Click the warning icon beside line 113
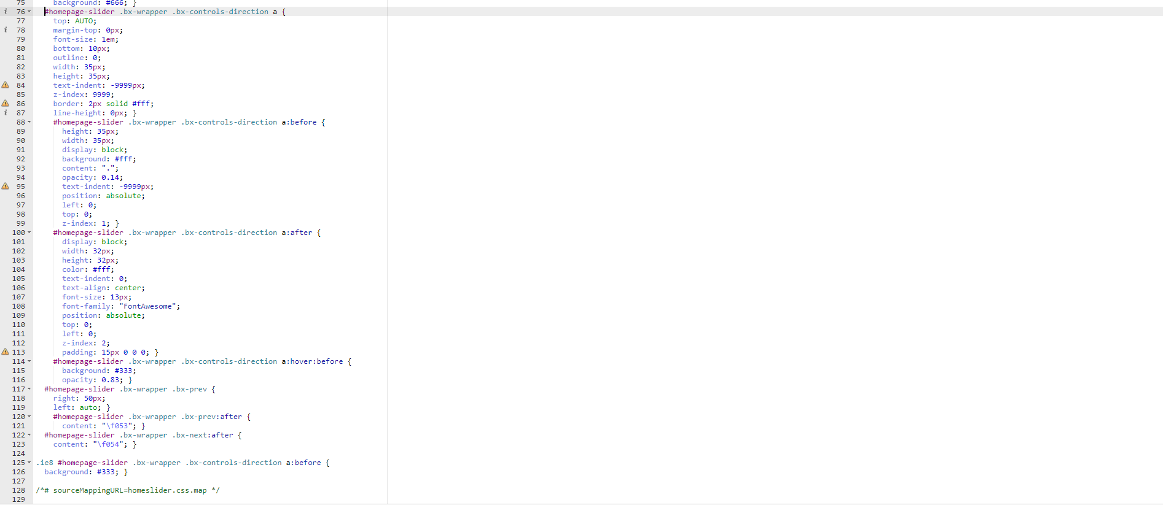 pyautogui.click(x=6, y=352)
